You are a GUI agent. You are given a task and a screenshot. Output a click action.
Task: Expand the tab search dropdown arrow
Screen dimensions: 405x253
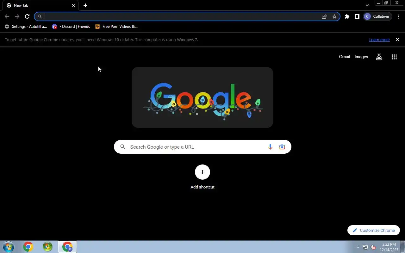[x=367, y=5]
